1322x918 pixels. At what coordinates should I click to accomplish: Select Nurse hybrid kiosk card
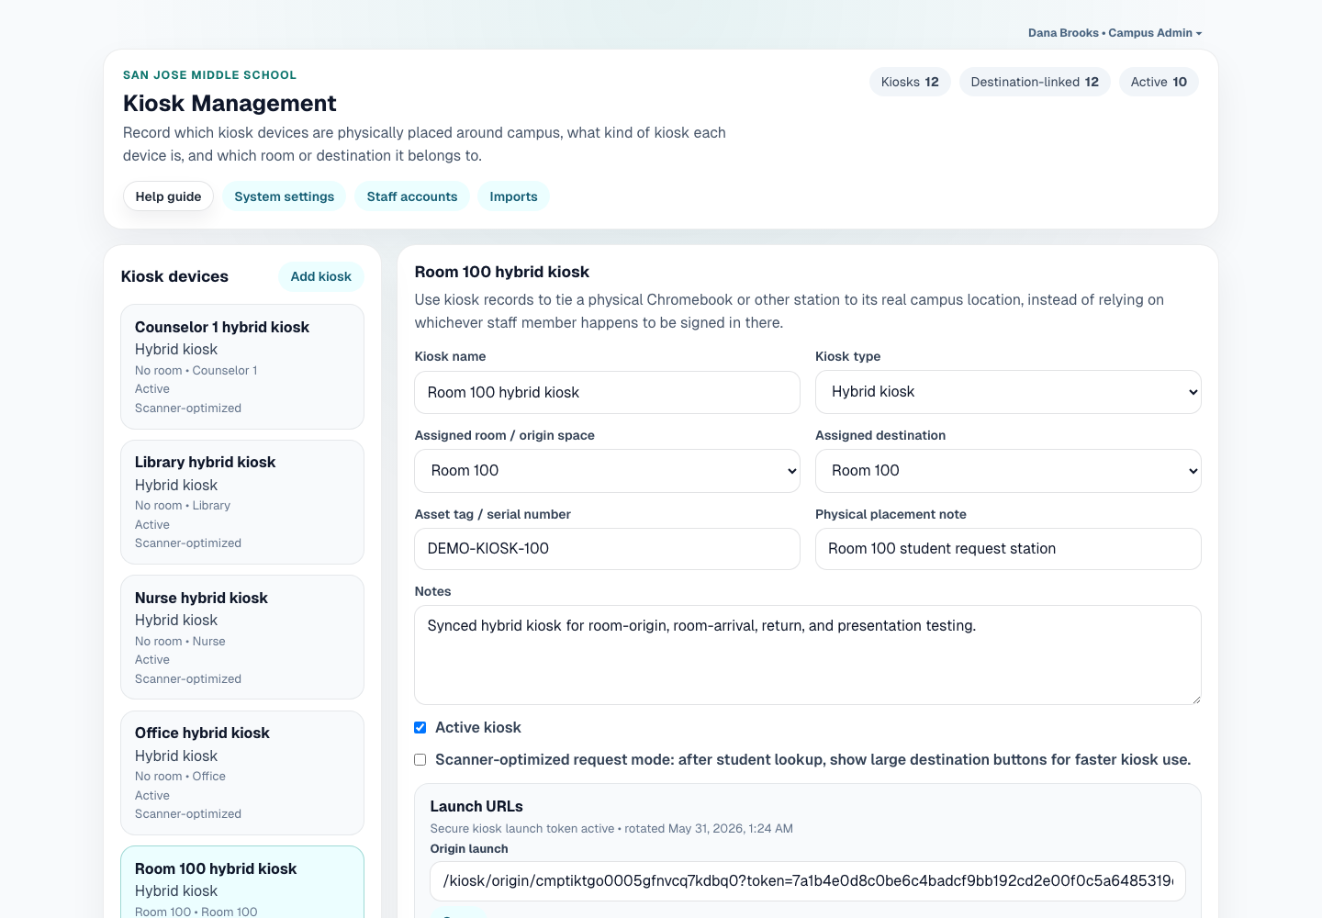[x=242, y=637]
